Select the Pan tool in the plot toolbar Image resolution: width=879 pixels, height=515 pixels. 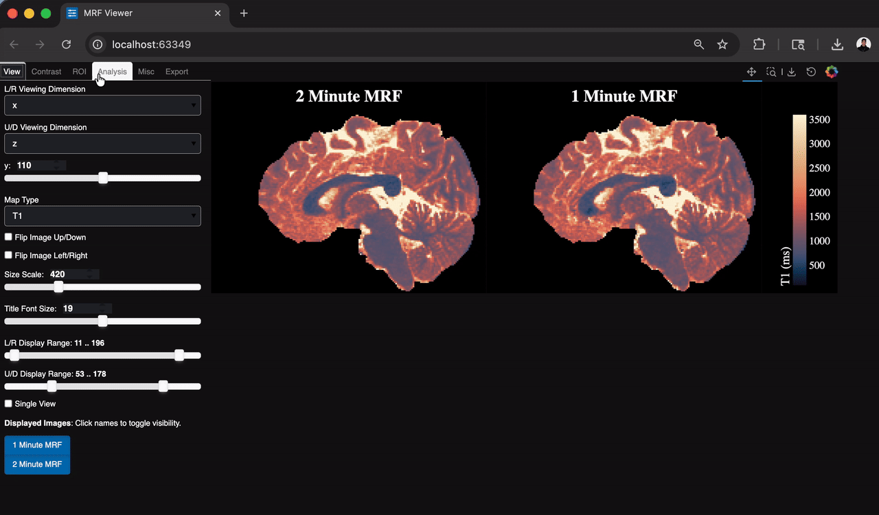(751, 71)
